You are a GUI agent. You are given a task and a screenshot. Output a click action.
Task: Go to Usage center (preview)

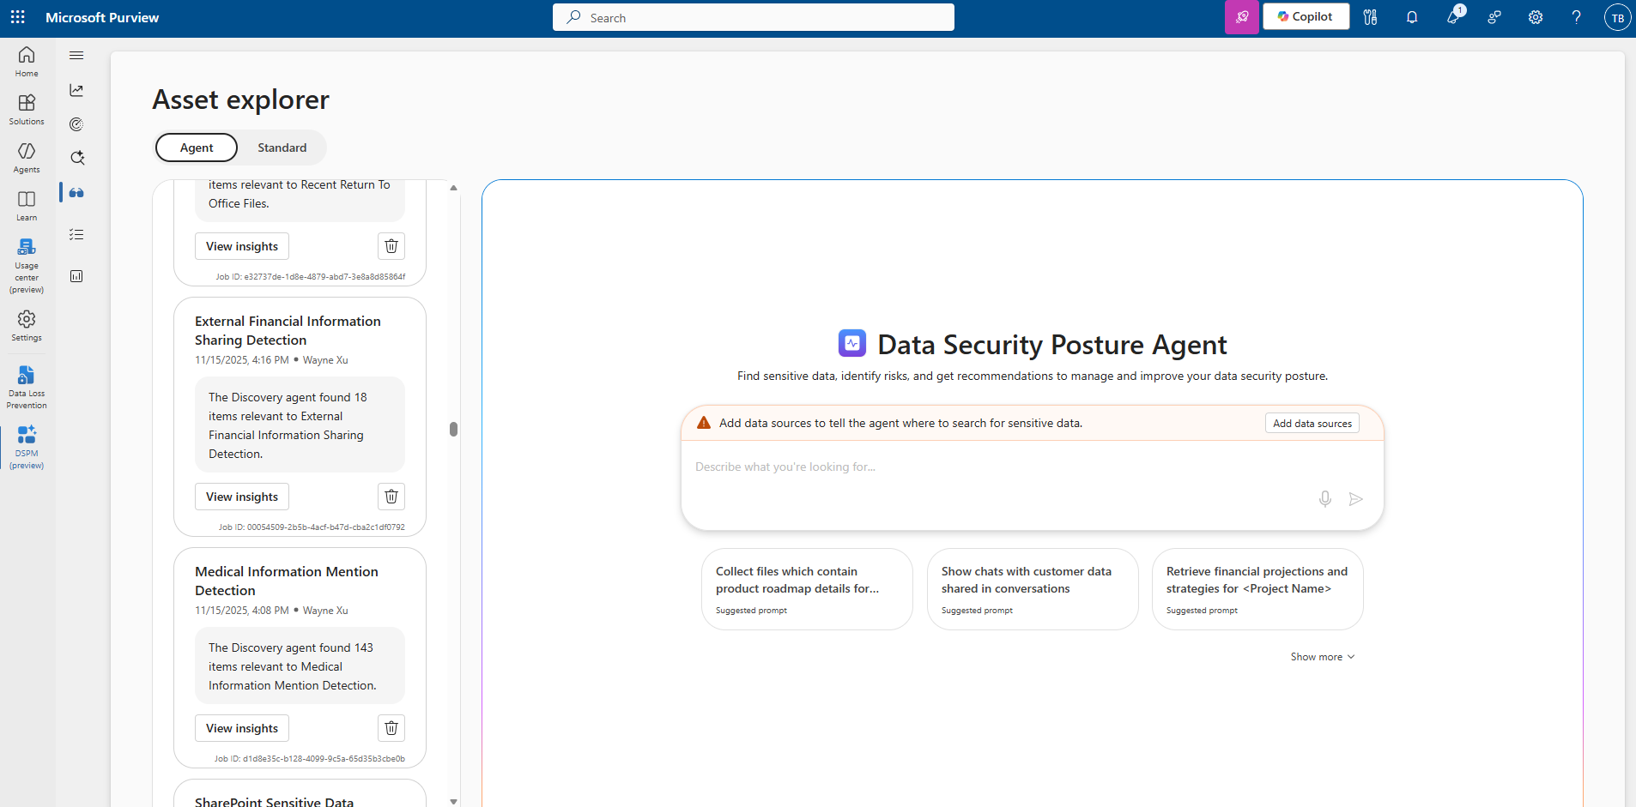coord(27,266)
